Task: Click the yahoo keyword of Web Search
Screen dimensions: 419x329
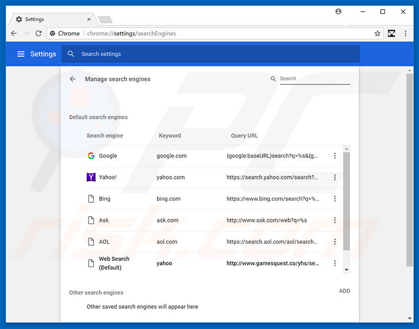Action: [164, 263]
